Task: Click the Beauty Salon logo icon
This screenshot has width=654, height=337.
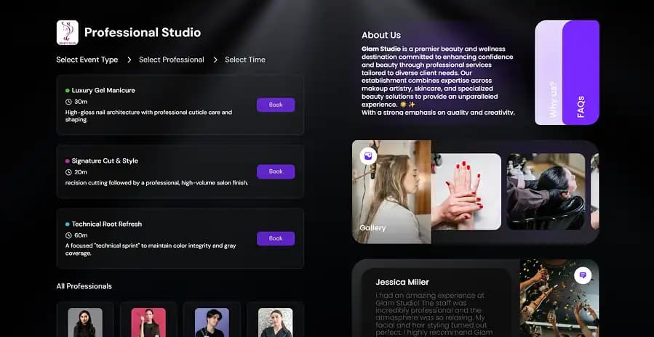Action: pos(67,33)
